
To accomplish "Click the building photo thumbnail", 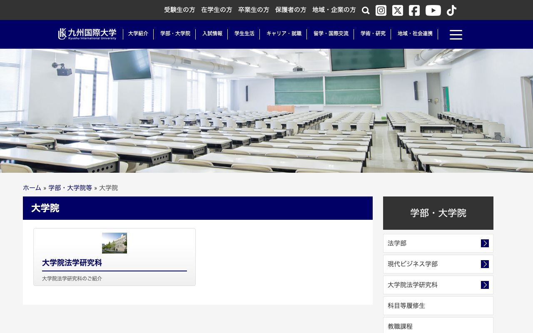I will coord(114,243).
